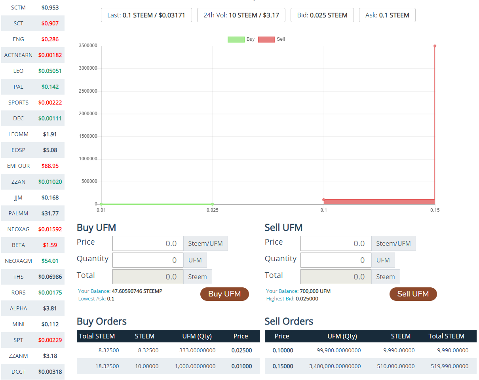
Task: Click the 'Total STEEM' header in Sell Orders
Action: click(x=446, y=336)
